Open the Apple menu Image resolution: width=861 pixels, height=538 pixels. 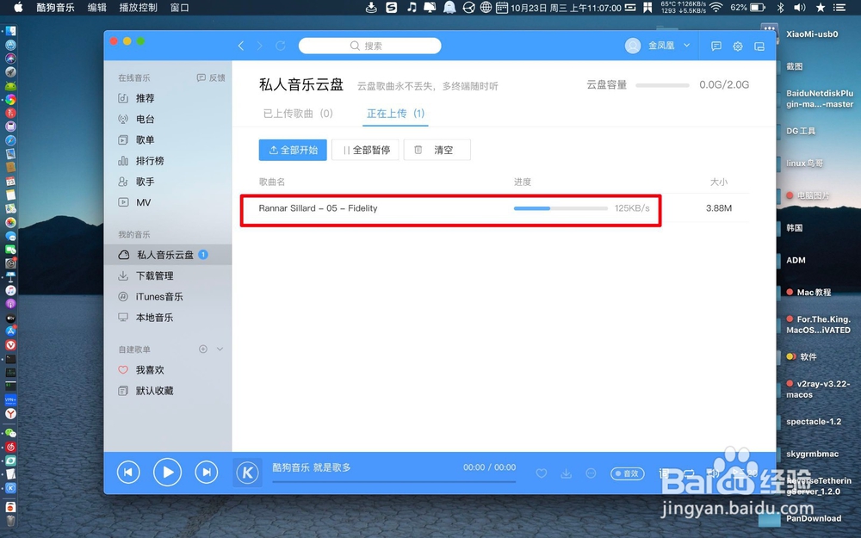point(18,7)
